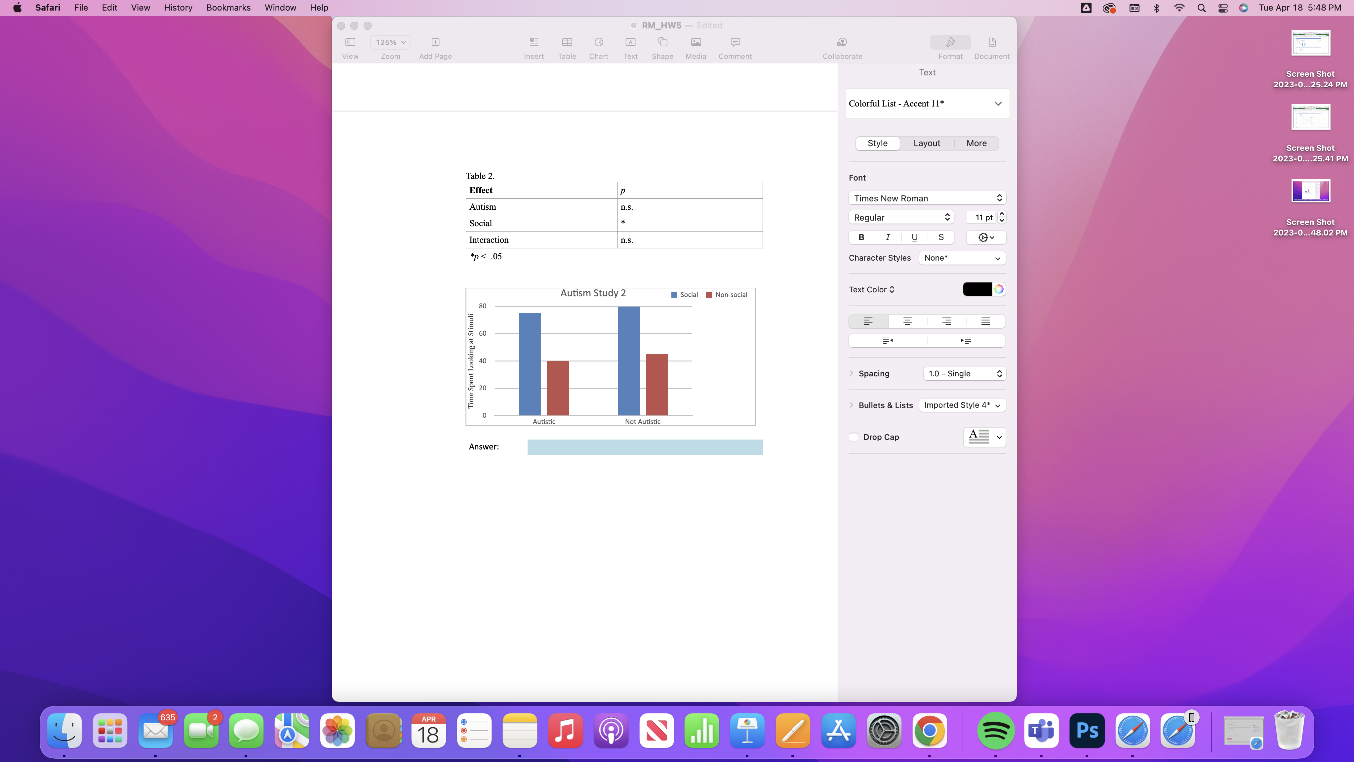Image resolution: width=1354 pixels, height=762 pixels.
Task: Toggle bold text formatting
Action: point(861,238)
